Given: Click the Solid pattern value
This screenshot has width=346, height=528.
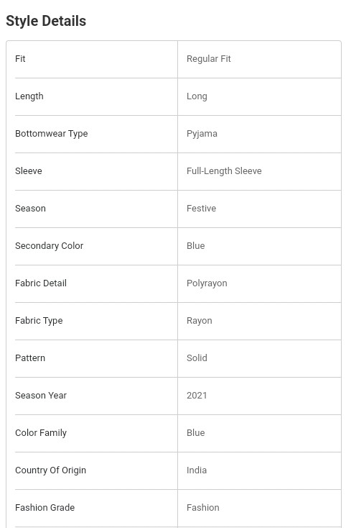Looking at the screenshot, I should (x=197, y=358).
